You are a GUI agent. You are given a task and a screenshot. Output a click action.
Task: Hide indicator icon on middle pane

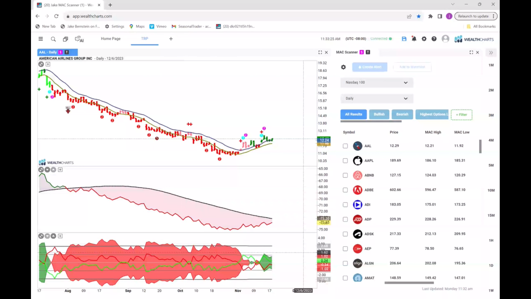(x=41, y=170)
